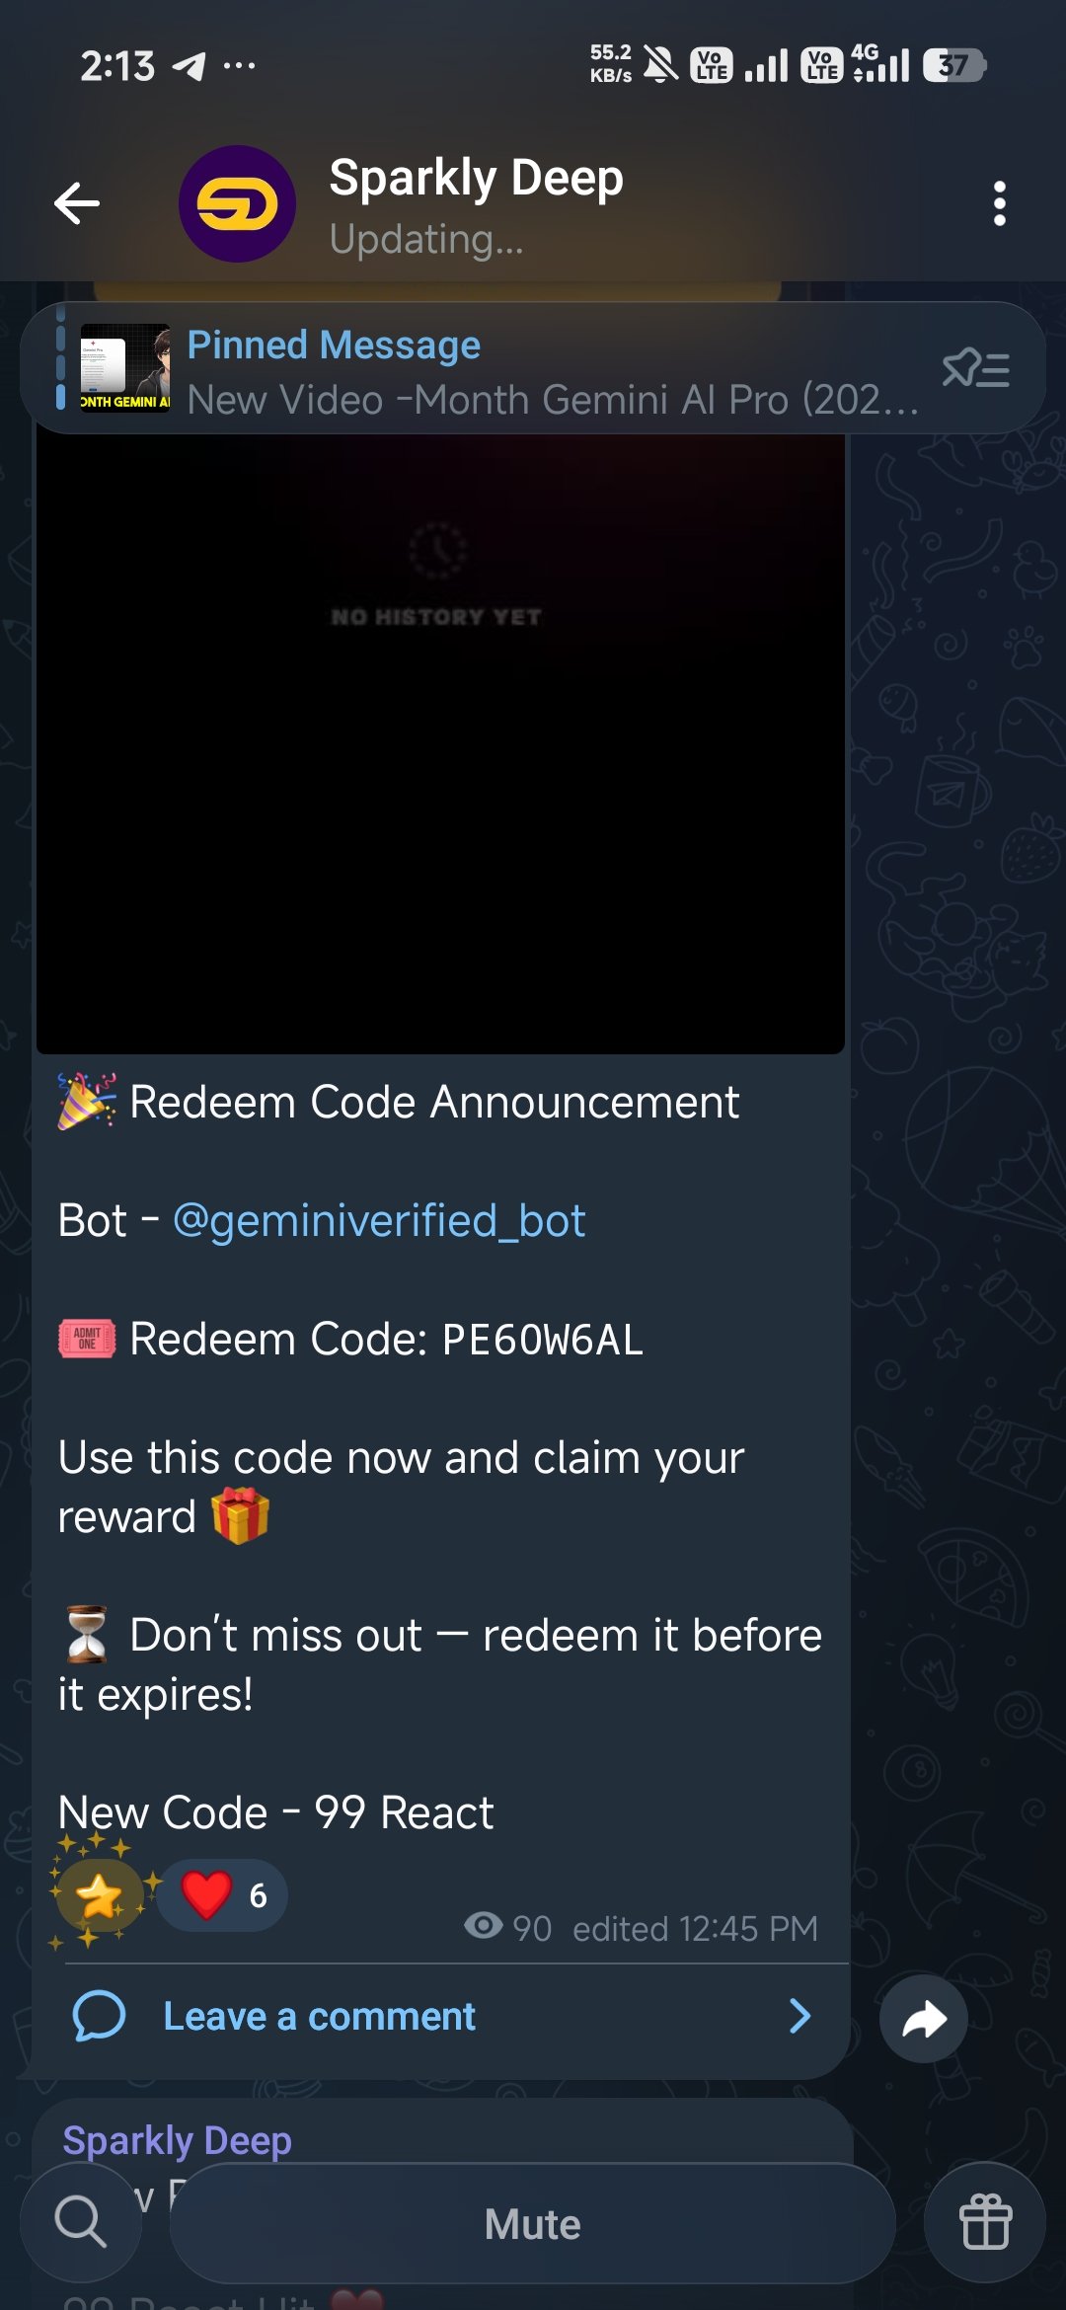Share the post with forward arrow
This screenshot has height=2310, width=1066.
923,2019
